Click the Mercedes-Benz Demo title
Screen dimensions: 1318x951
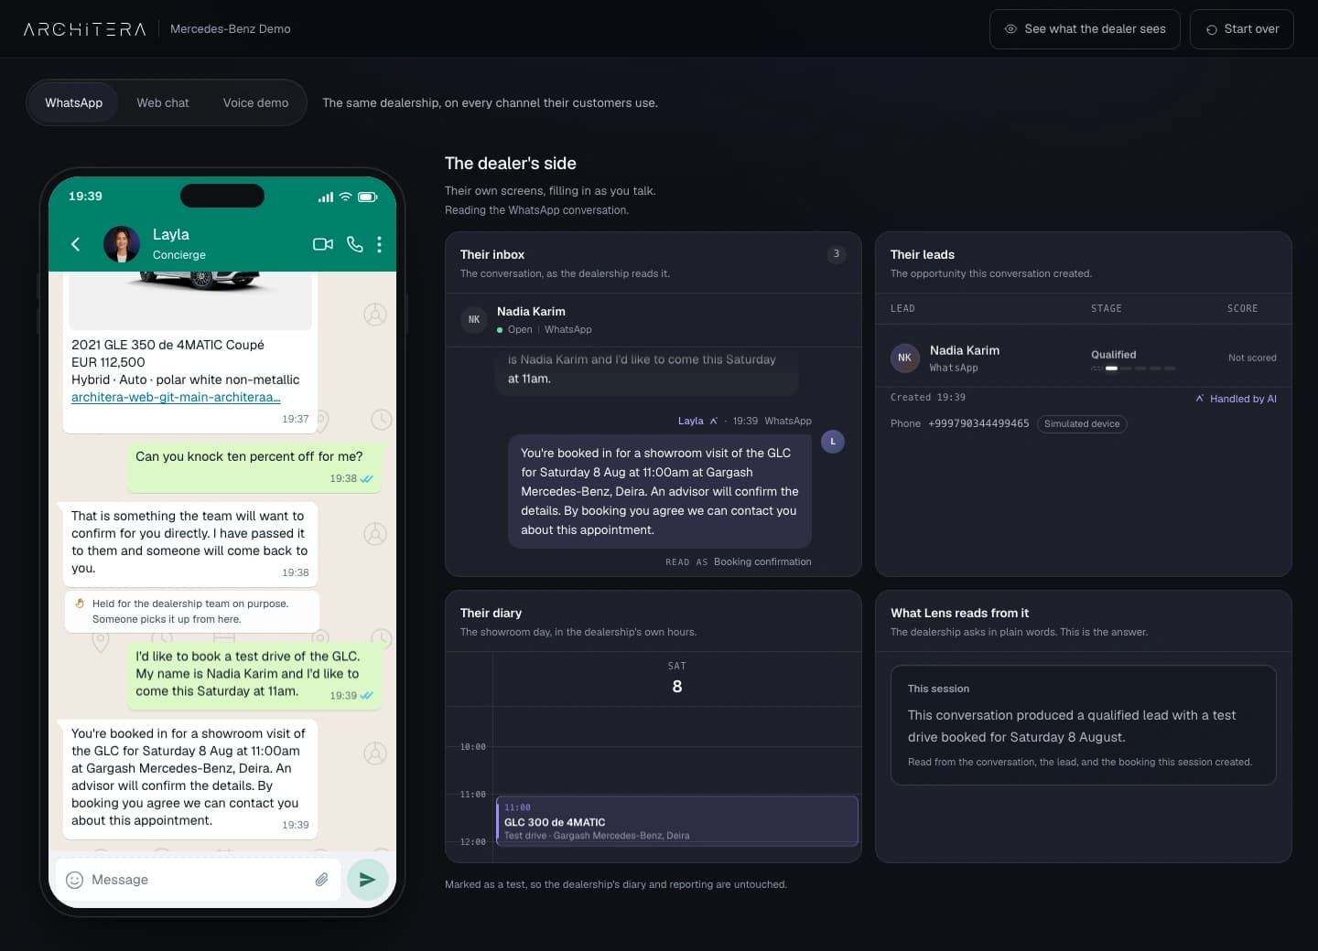(x=231, y=29)
